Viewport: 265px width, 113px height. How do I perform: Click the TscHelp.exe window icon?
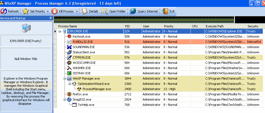(74, 105)
